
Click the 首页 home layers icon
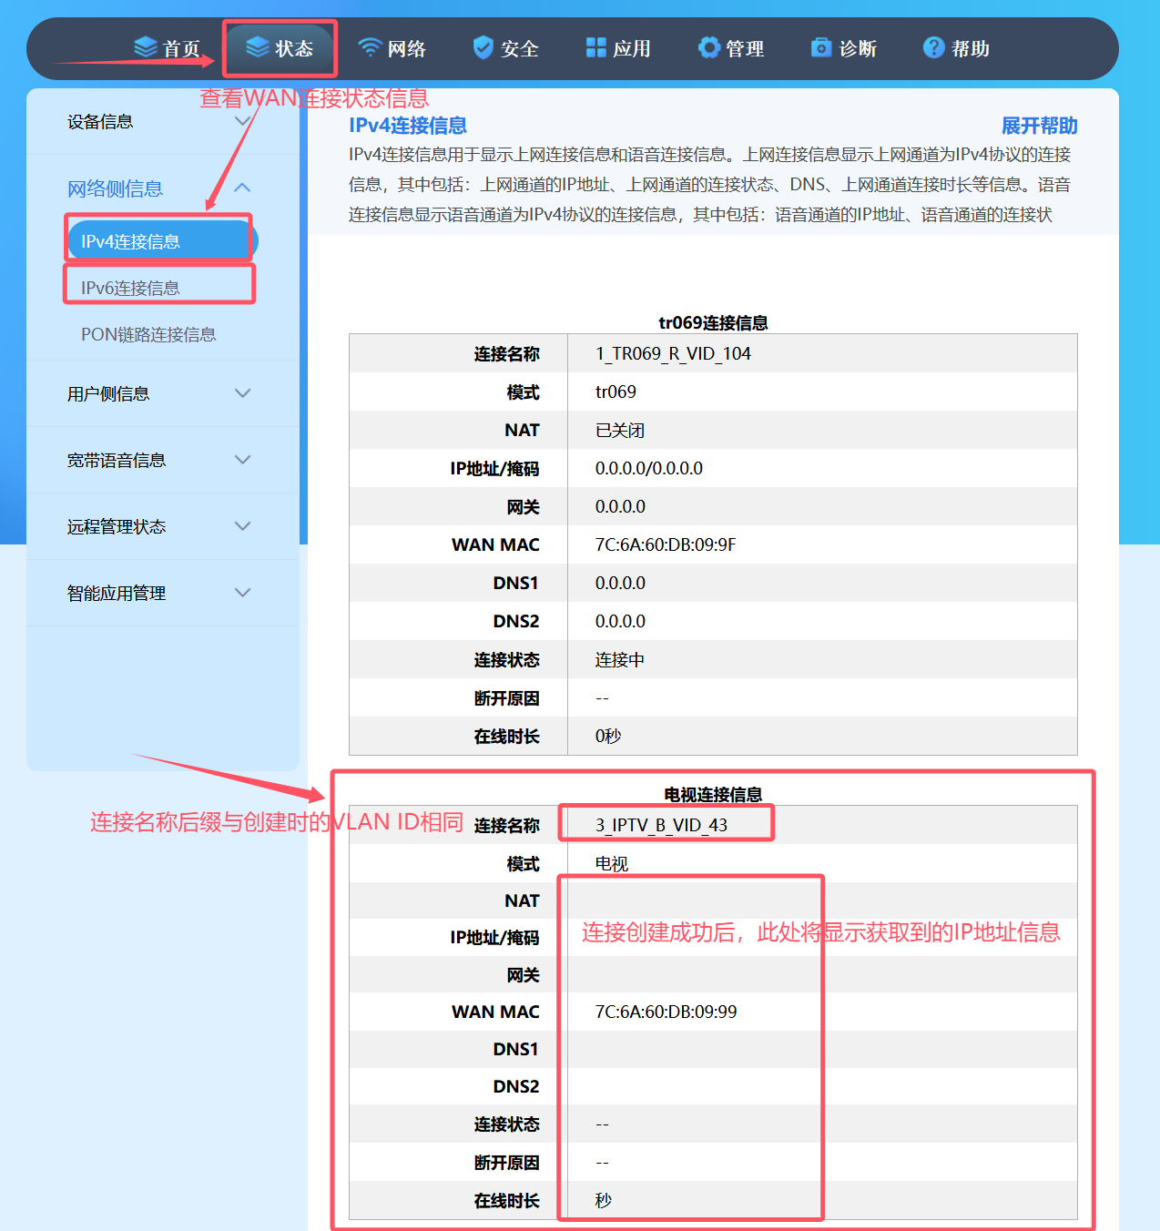coord(146,47)
